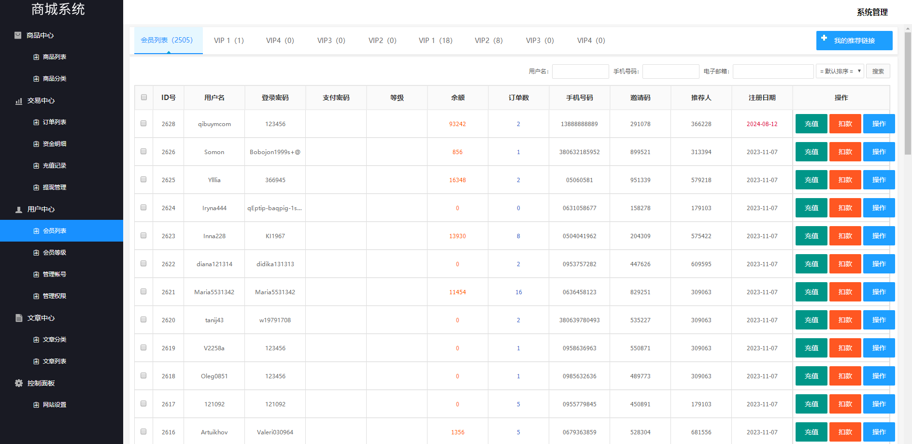
Task: Toggle the select-all checkbox in table header
Action: tap(144, 97)
